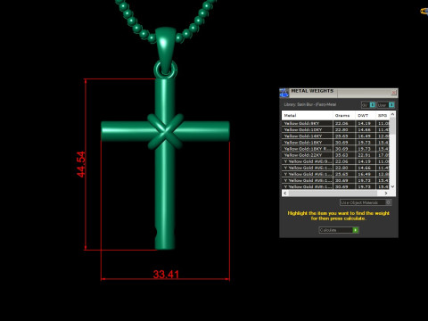The image size is (428, 321).
Task: Toggle the GV library button
Action: 368,105
